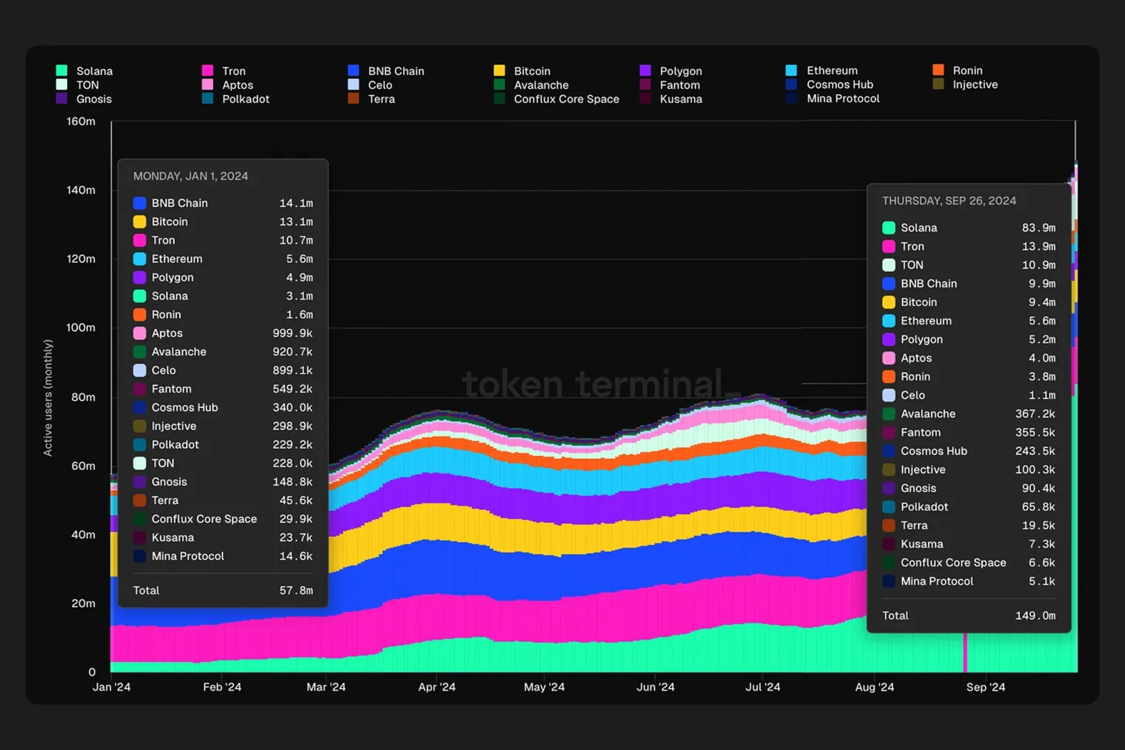Toggle the TON series in the legend
This screenshot has width=1125, height=750.
pyautogui.click(x=77, y=85)
